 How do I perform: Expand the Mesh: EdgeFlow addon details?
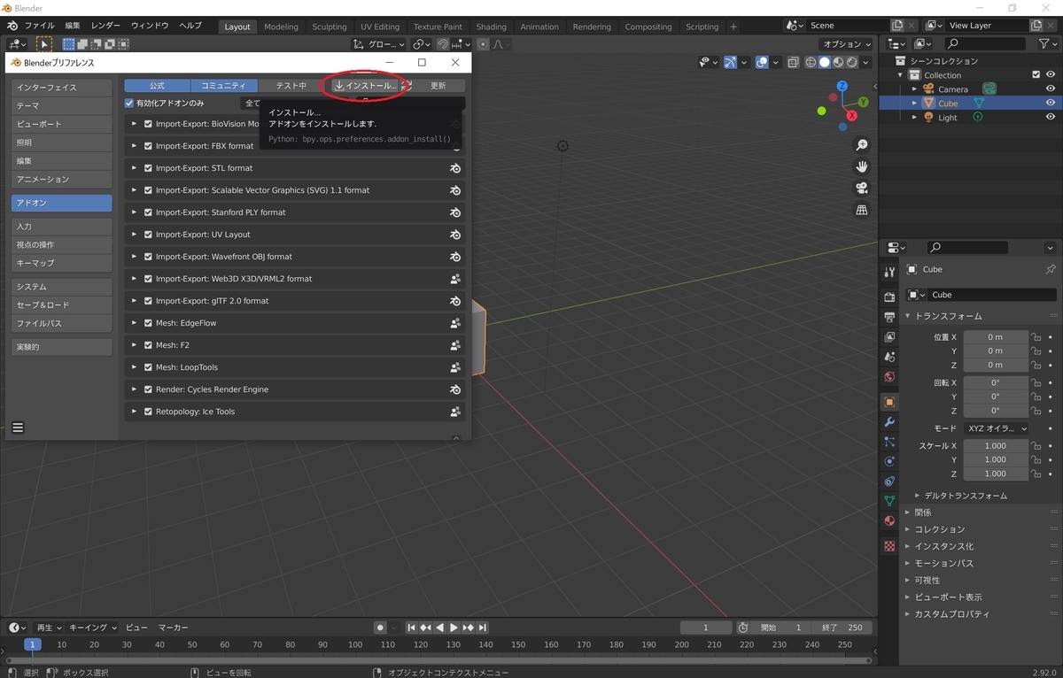[x=135, y=323]
